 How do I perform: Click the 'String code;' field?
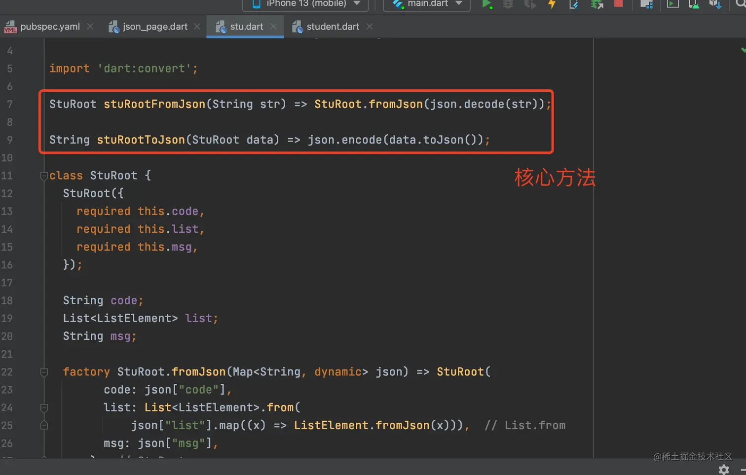pos(103,300)
